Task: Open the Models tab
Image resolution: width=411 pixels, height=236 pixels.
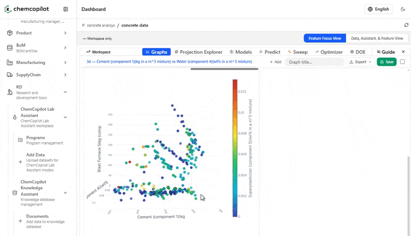Action: pos(240,52)
